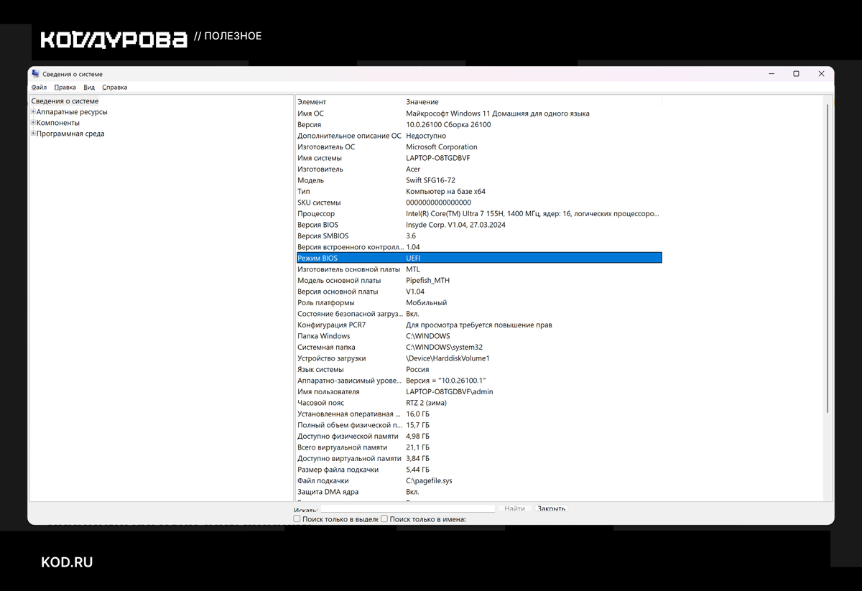Screen dimensions: 862x591
Task: Select the Конфигурация PCR7 row
Action: 479,325
